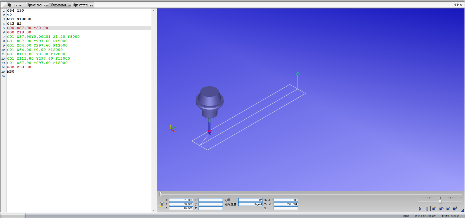Viewport: 465px width, 218px height.
Task: Increase speed with the right arrow
Action: 461,198
